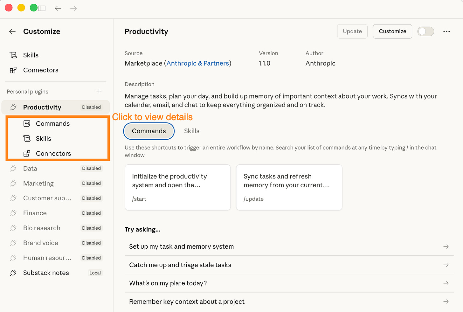Click the Substack notes plugin plug icon

[13, 273]
